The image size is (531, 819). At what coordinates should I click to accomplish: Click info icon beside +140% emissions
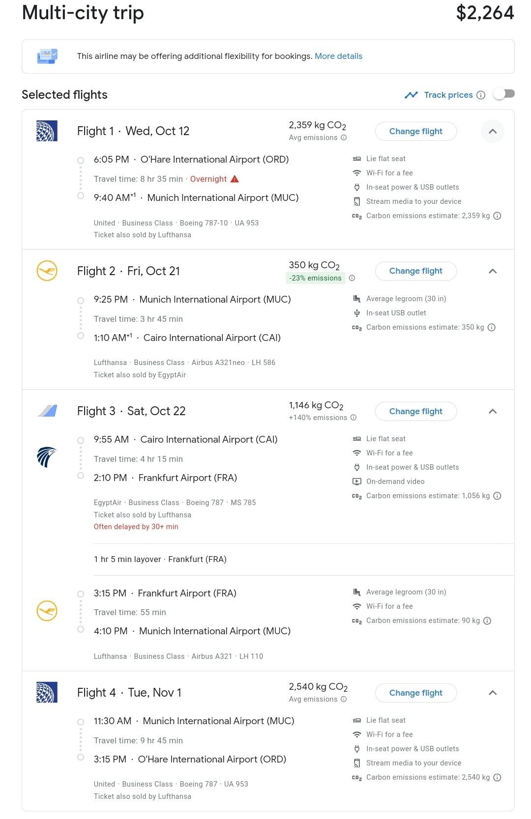point(353,418)
